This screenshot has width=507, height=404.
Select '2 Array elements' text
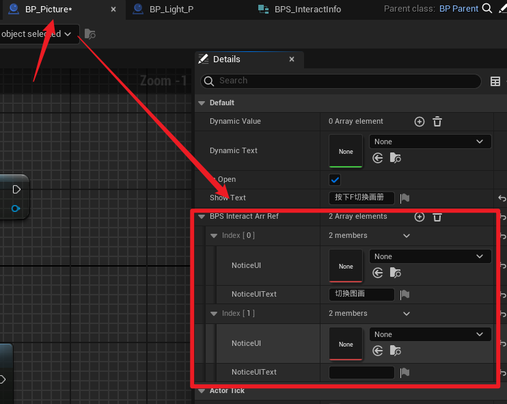click(357, 217)
